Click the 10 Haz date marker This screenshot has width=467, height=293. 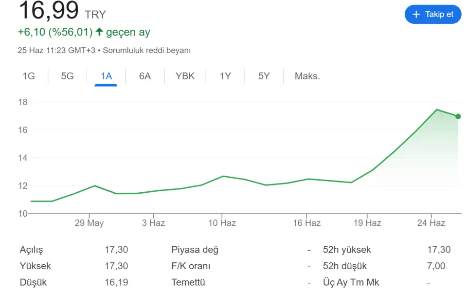[222, 223]
